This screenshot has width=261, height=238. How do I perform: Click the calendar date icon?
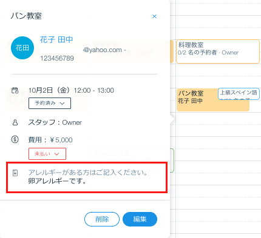pos(15,90)
